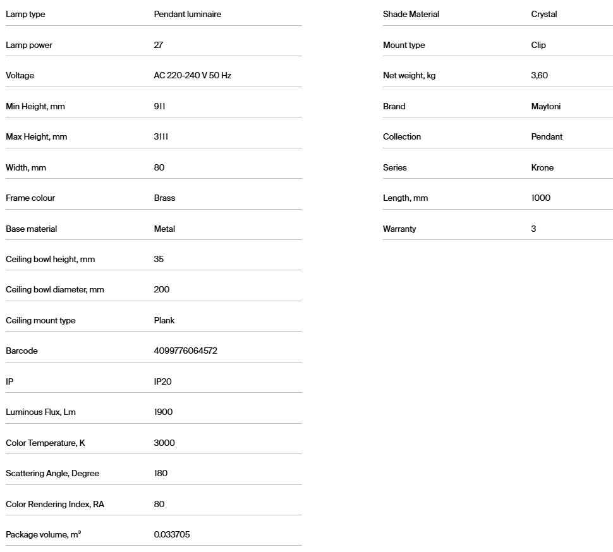The width and height of the screenshot is (613, 552).
Task: Click the Plank ceiling mount type value
Action: [164, 320]
